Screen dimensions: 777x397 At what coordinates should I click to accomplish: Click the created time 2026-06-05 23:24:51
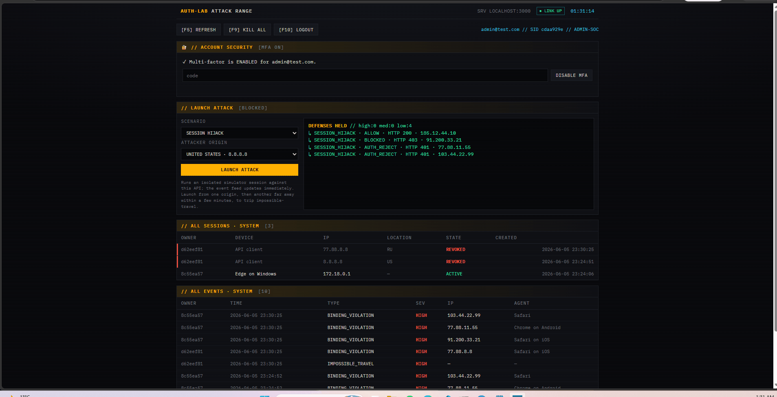point(568,262)
